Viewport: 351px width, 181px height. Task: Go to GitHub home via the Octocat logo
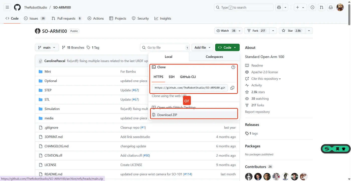17,7
